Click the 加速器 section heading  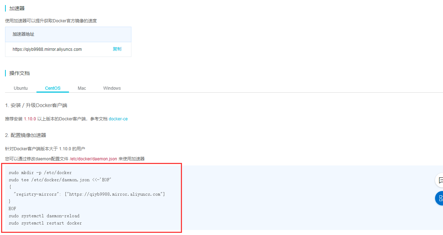pyautogui.click(x=17, y=8)
